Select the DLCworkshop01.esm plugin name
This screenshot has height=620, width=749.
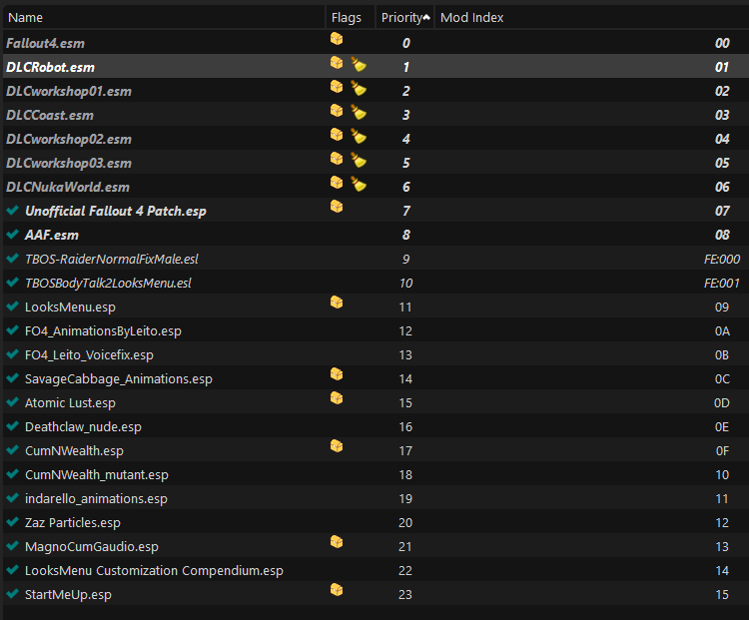[x=69, y=91]
